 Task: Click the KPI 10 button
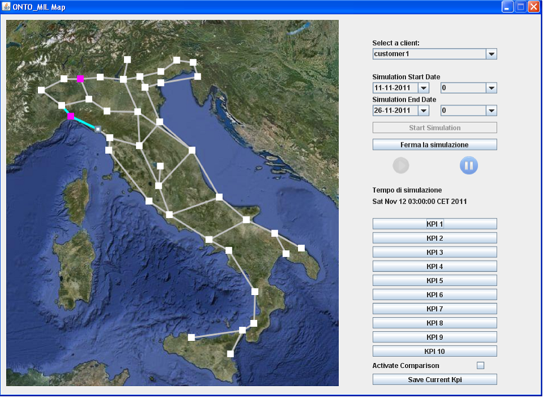click(x=434, y=351)
